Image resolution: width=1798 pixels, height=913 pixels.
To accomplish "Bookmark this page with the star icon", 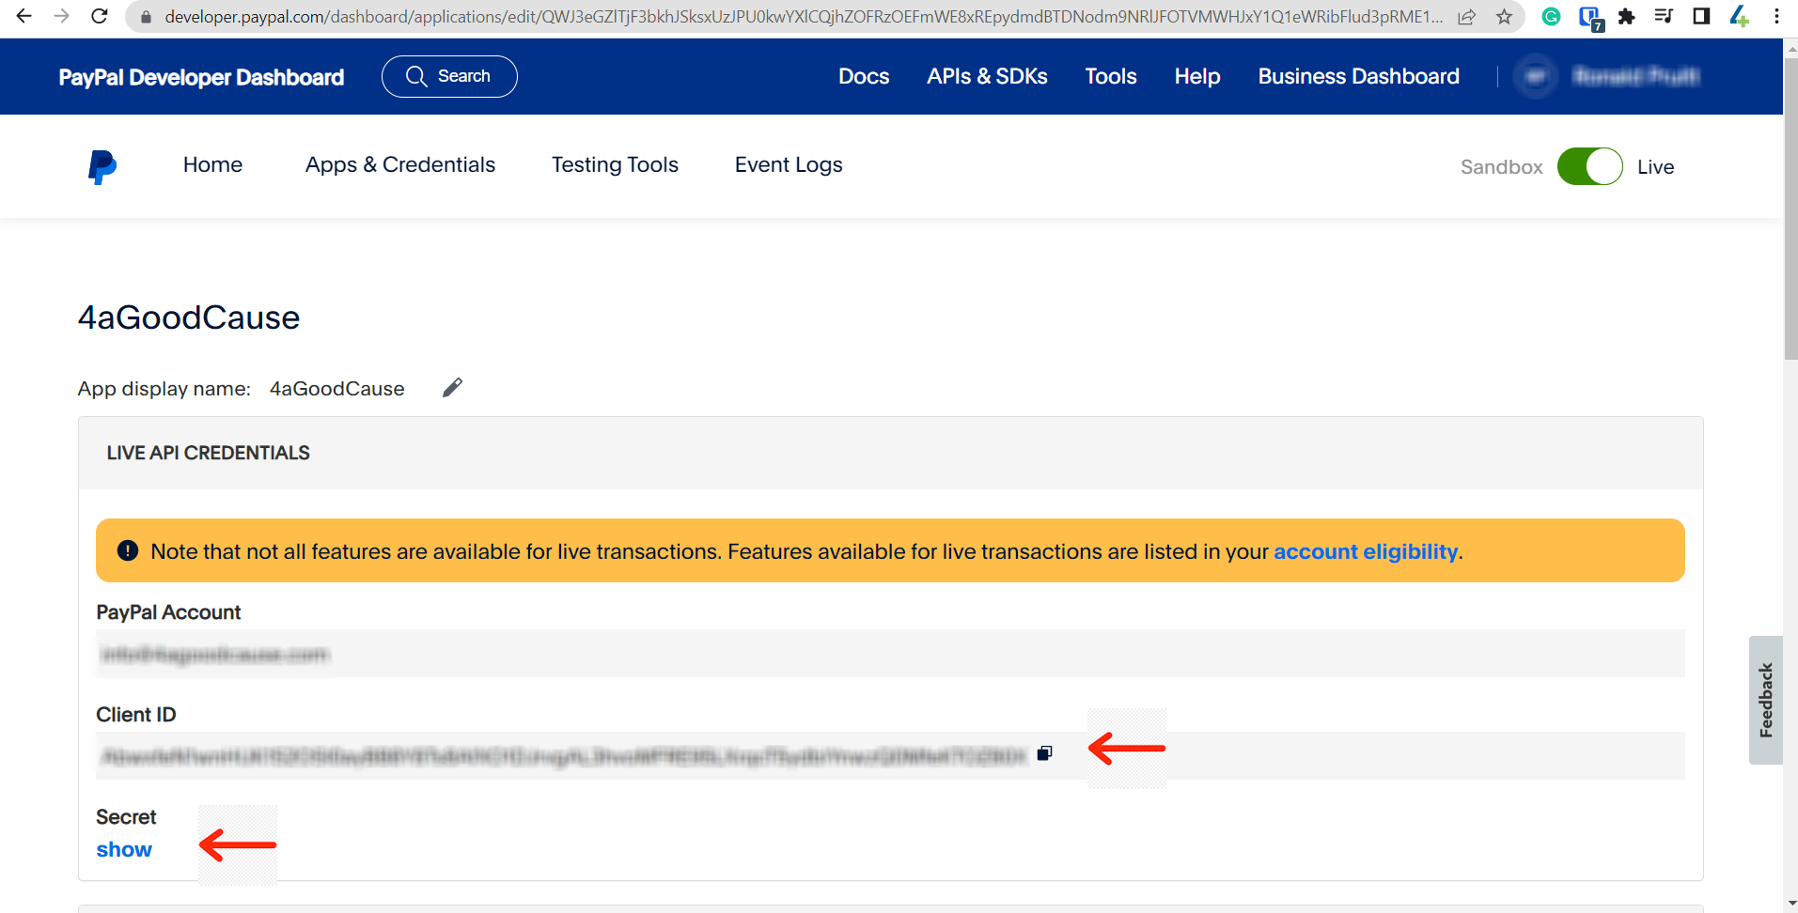I will (1505, 17).
